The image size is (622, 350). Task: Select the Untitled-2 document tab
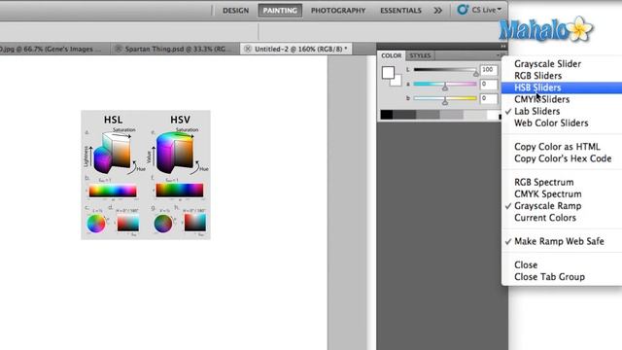[x=300, y=49]
